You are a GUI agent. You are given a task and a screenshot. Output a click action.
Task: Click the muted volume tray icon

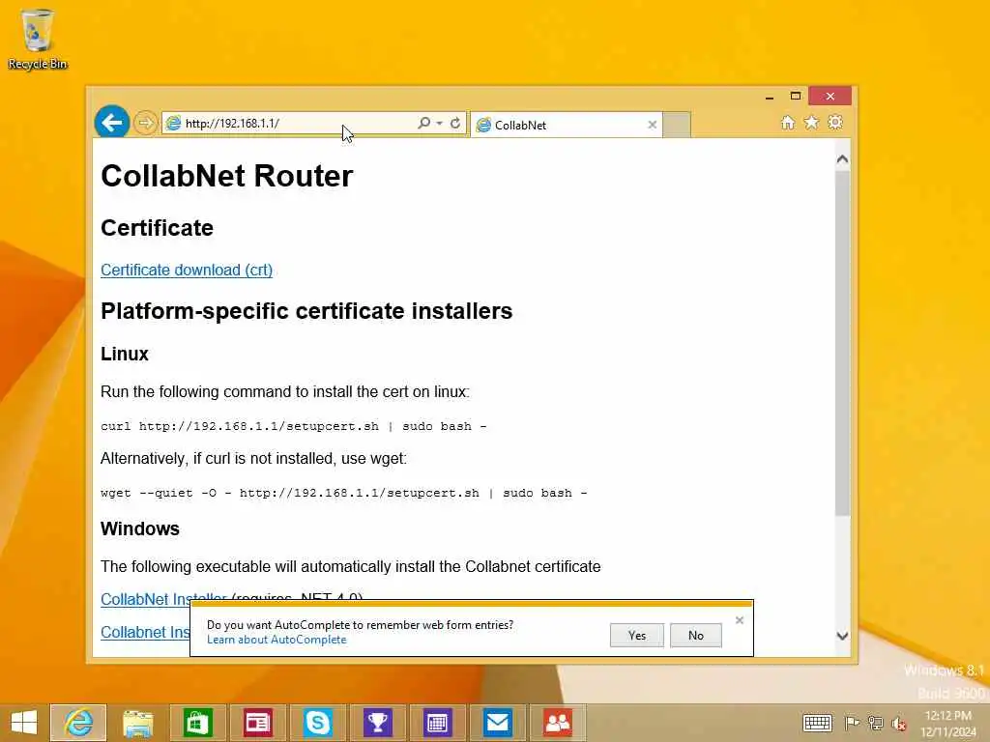898,724
